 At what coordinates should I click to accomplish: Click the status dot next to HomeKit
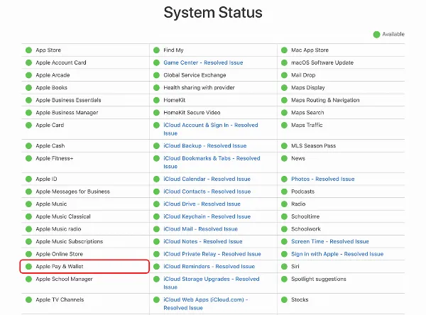[156, 100]
